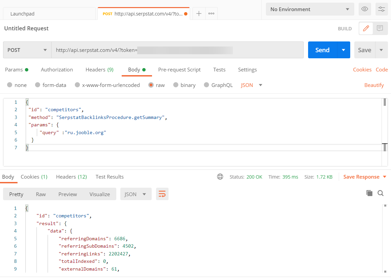Open the response JSON format dropdown
The image size is (391, 278).
[136, 194]
